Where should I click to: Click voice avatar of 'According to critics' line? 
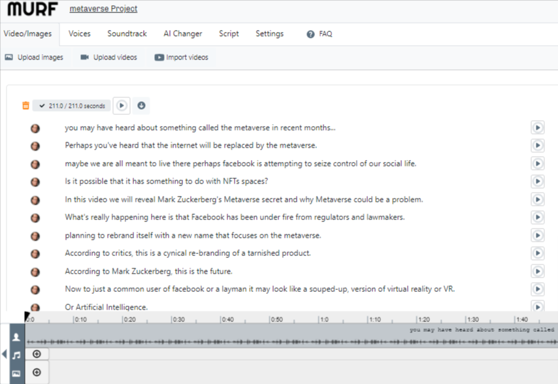[x=35, y=254]
